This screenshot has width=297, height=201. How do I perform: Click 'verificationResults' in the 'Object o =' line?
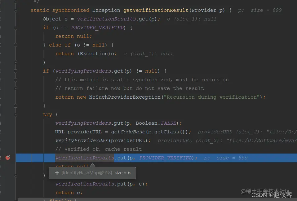click(x=106, y=19)
